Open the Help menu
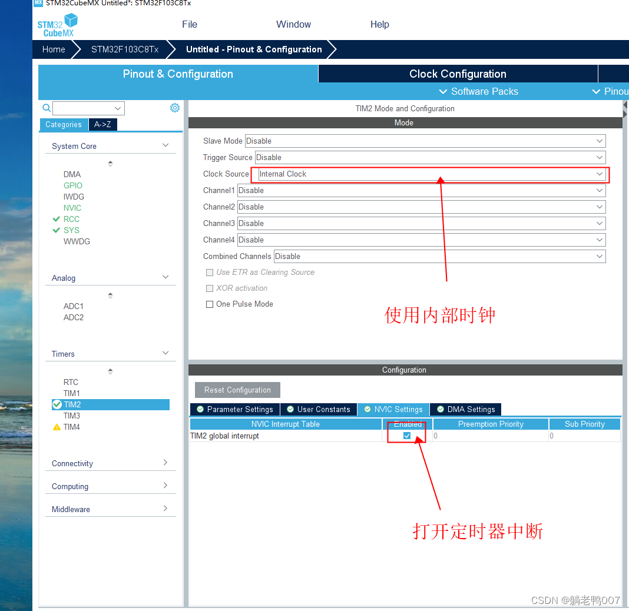629x611 pixels. [379, 25]
